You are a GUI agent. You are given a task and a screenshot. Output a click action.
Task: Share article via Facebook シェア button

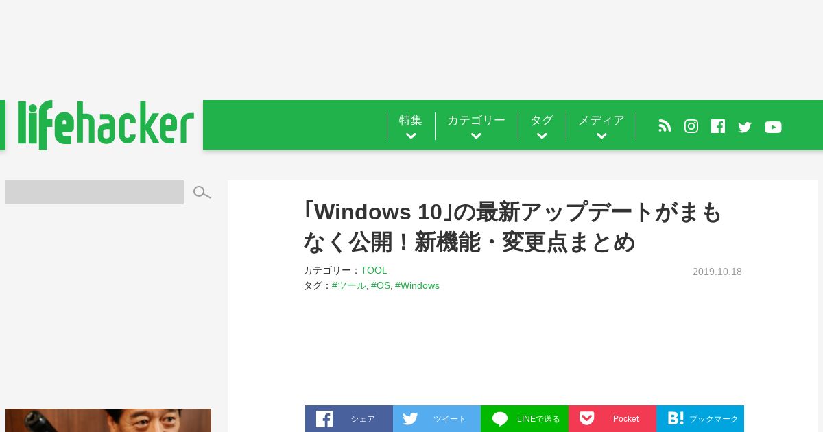pos(349,418)
